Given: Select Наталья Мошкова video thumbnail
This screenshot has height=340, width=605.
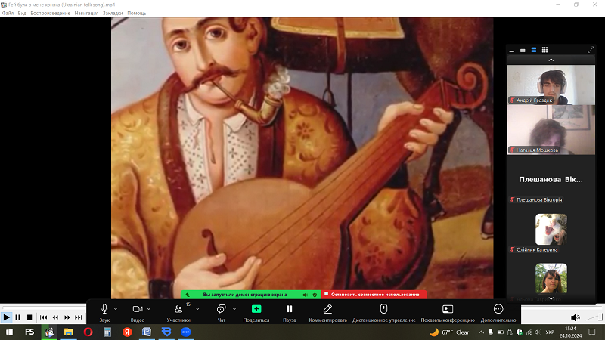Looking at the screenshot, I should pos(551,130).
